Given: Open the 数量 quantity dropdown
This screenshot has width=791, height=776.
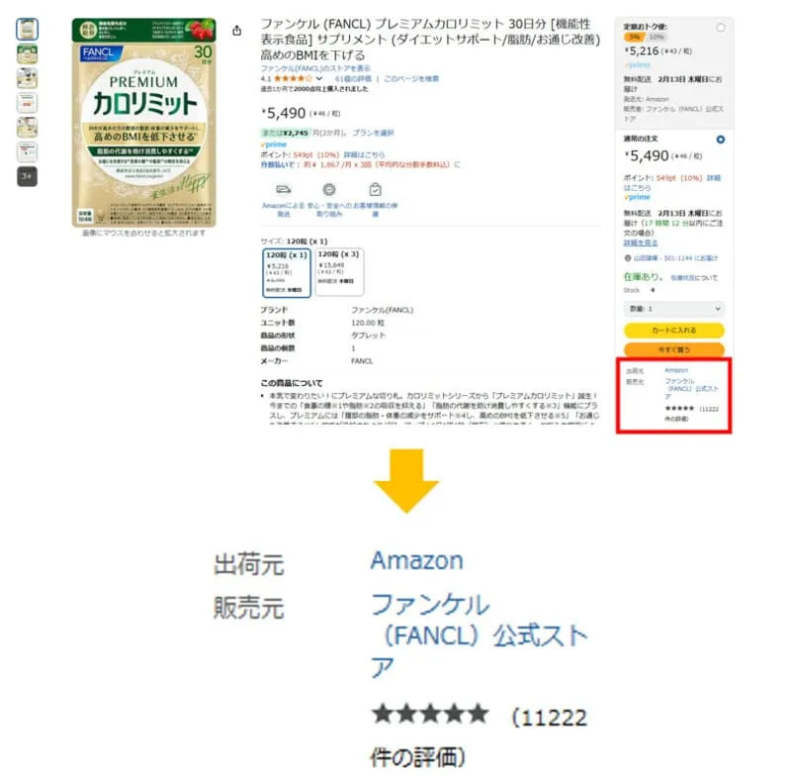Looking at the screenshot, I should pos(674,309).
